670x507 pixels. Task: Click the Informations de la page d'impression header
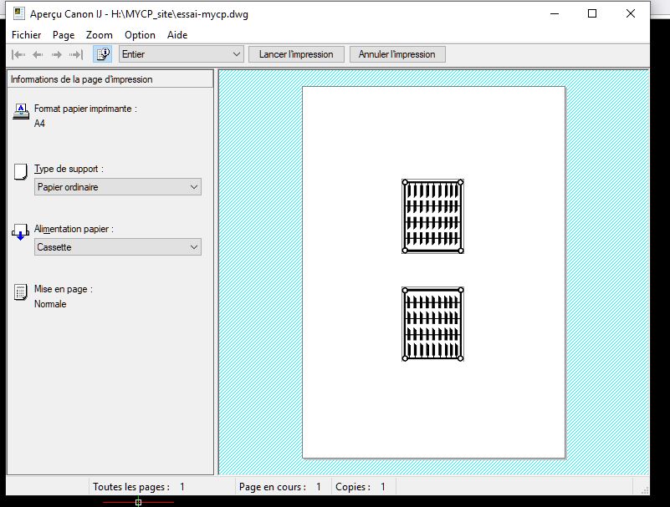[110, 79]
